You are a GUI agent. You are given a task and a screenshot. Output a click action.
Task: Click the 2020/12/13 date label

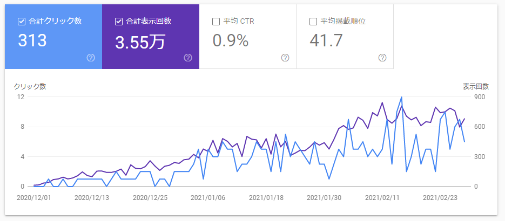click(x=92, y=197)
